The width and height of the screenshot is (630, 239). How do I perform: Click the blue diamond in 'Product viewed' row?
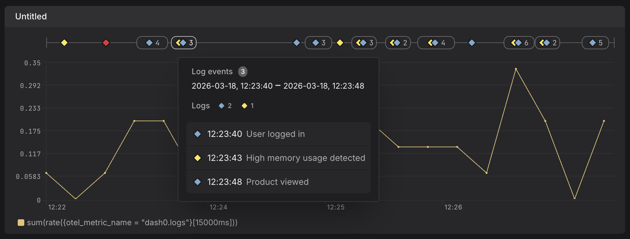click(198, 182)
